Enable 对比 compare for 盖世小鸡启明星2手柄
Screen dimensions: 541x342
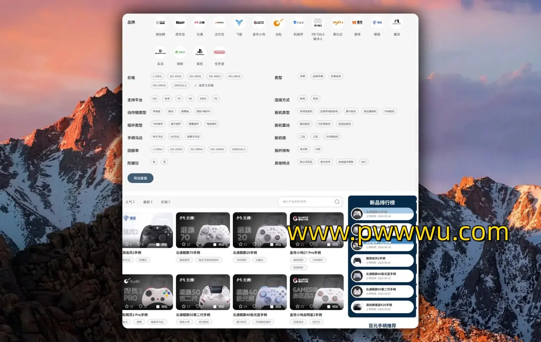tap(328, 306)
